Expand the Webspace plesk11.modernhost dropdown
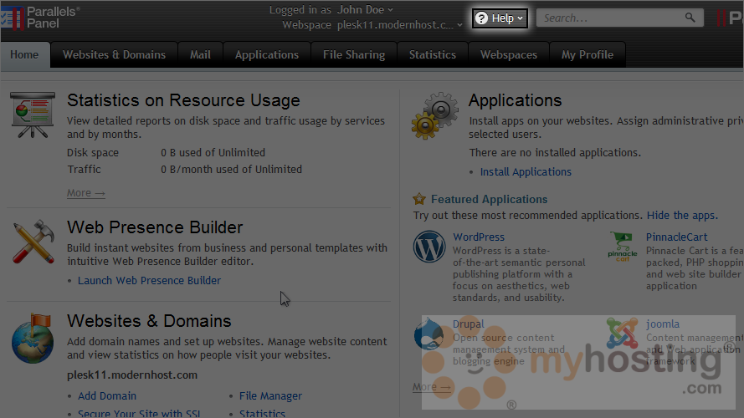The image size is (744, 418). click(399, 24)
